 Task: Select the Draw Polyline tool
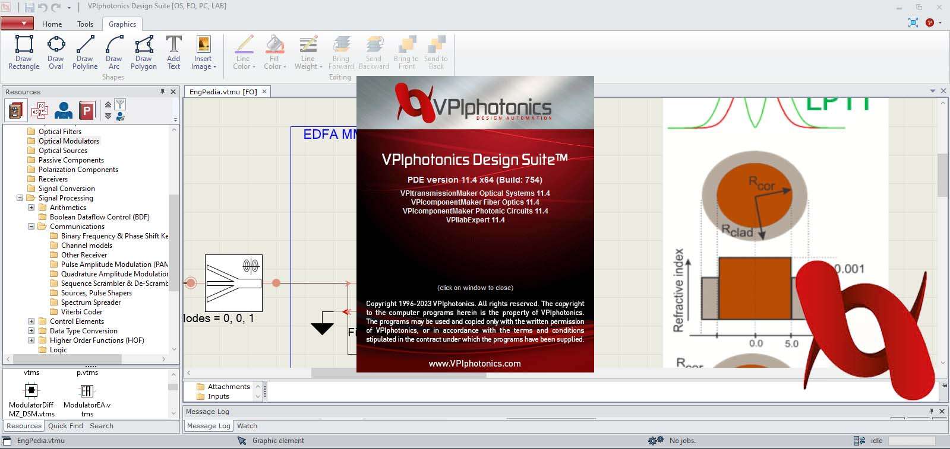click(85, 52)
